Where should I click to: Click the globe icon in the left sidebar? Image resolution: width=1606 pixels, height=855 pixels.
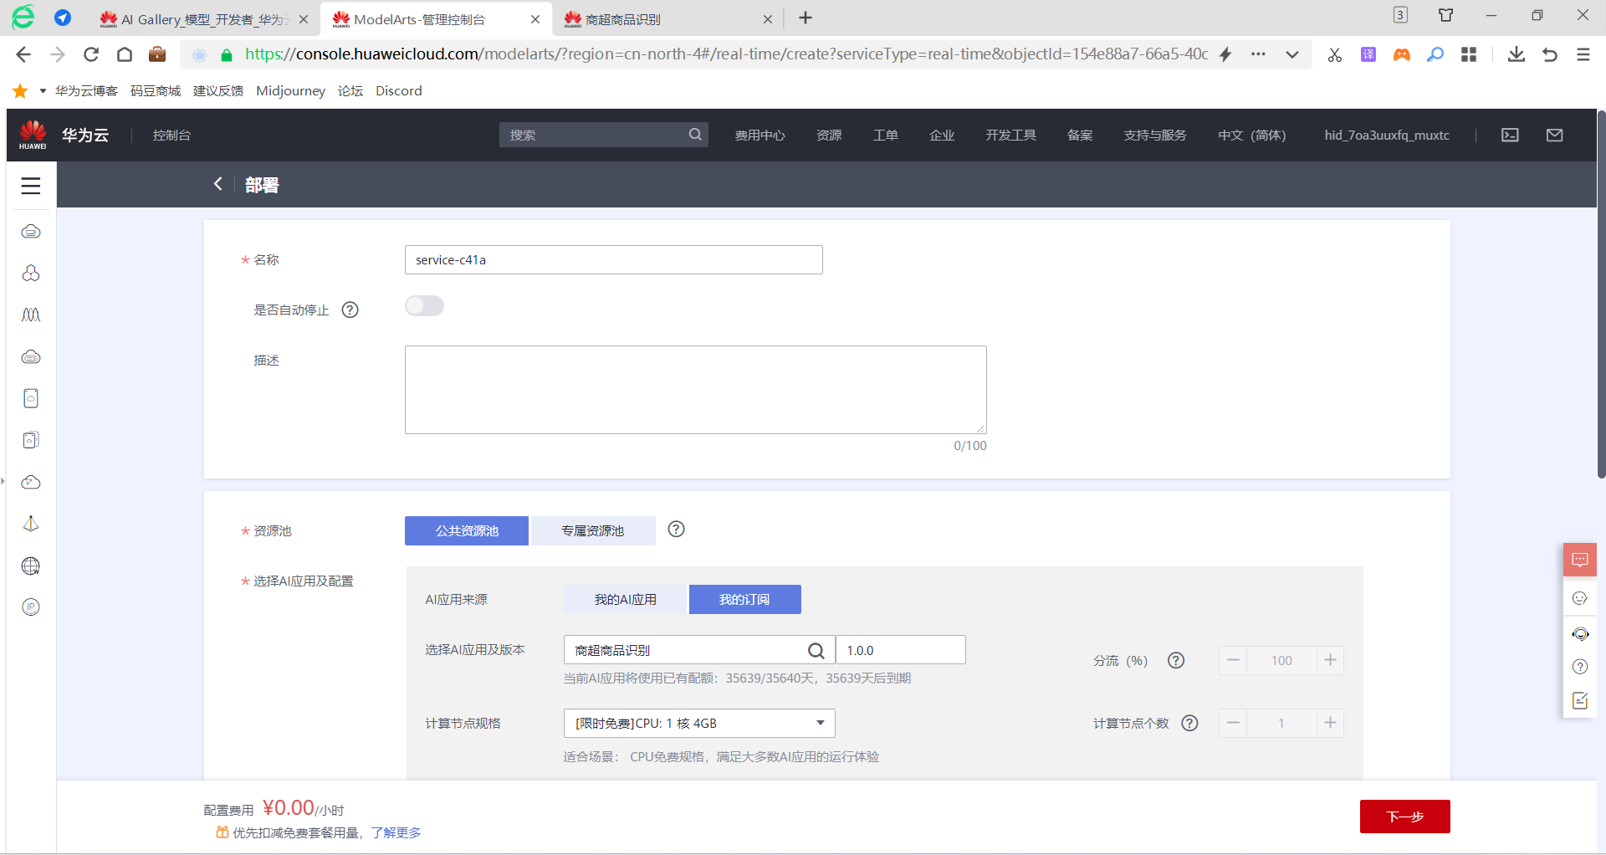click(31, 566)
